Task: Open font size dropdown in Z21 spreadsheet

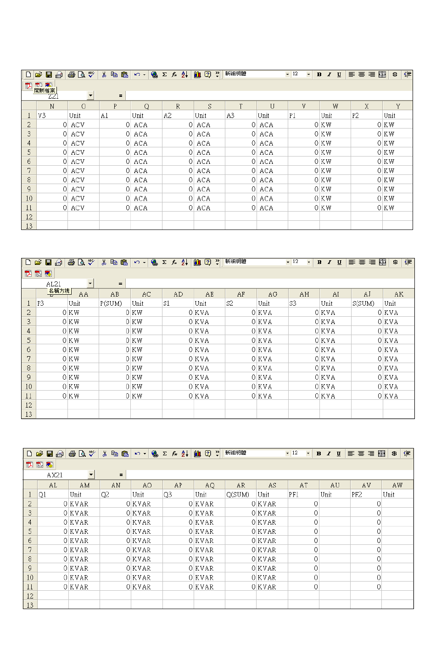Action: 308,74
